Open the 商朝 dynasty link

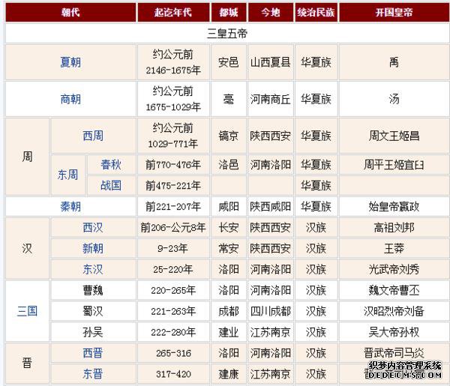(x=70, y=99)
